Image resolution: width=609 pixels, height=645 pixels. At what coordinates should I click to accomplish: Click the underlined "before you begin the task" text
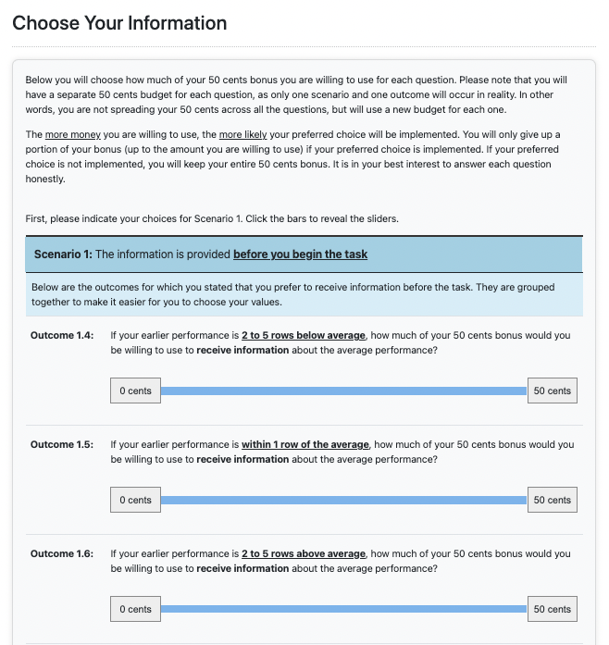[x=300, y=254]
